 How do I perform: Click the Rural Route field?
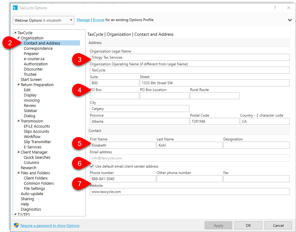point(215,96)
